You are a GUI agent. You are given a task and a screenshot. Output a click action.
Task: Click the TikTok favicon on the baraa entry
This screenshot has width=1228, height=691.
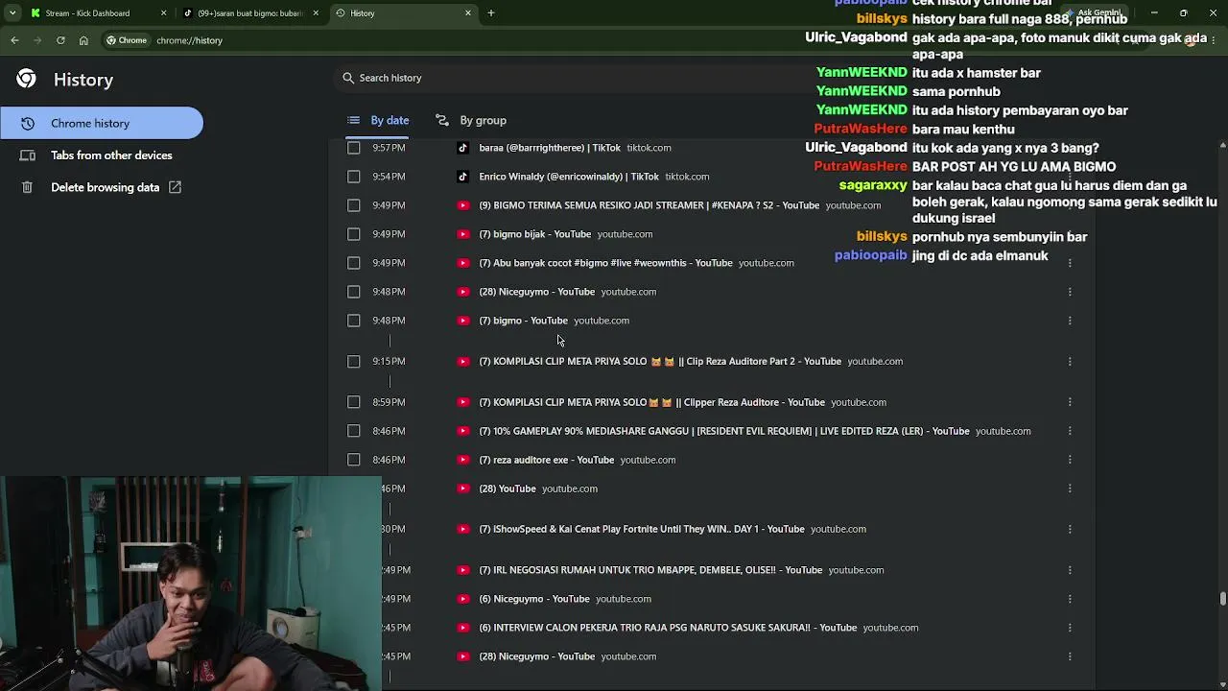463,148
